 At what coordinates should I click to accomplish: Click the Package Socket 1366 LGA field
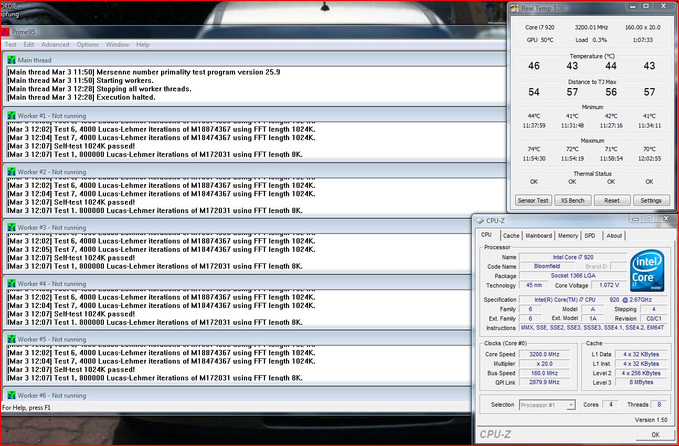click(x=573, y=276)
